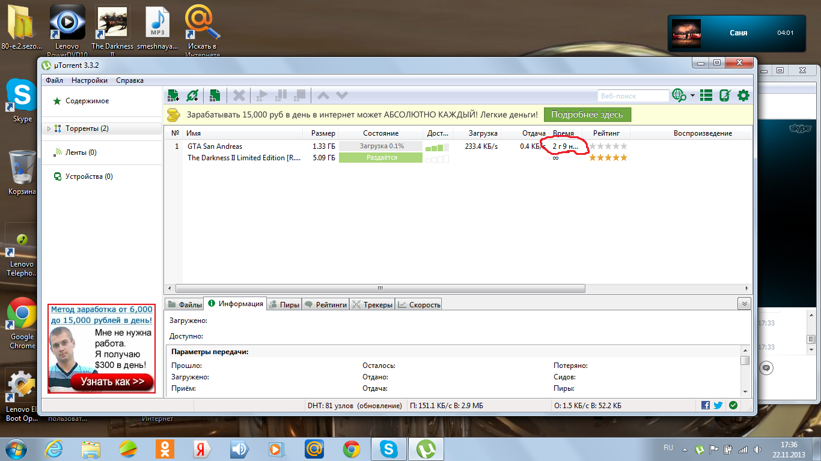Click the green network OK status icon
The image size is (821, 461).
(733, 405)
